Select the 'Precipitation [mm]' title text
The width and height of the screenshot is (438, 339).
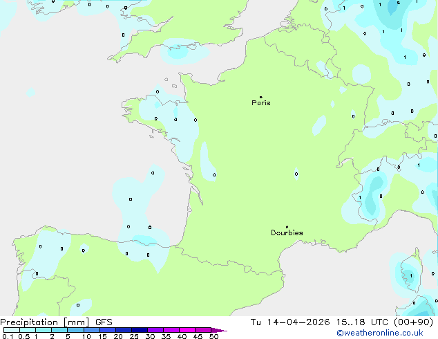point(44,322)
